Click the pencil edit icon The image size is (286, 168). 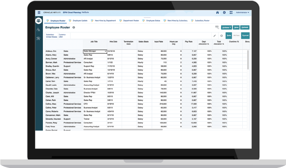click(x=215, y=36)
